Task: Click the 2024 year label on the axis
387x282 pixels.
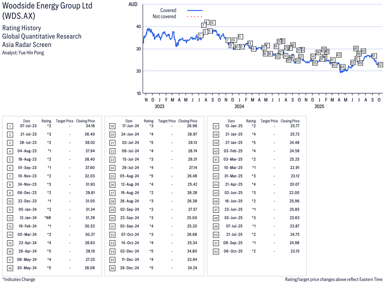Action: 239,107
